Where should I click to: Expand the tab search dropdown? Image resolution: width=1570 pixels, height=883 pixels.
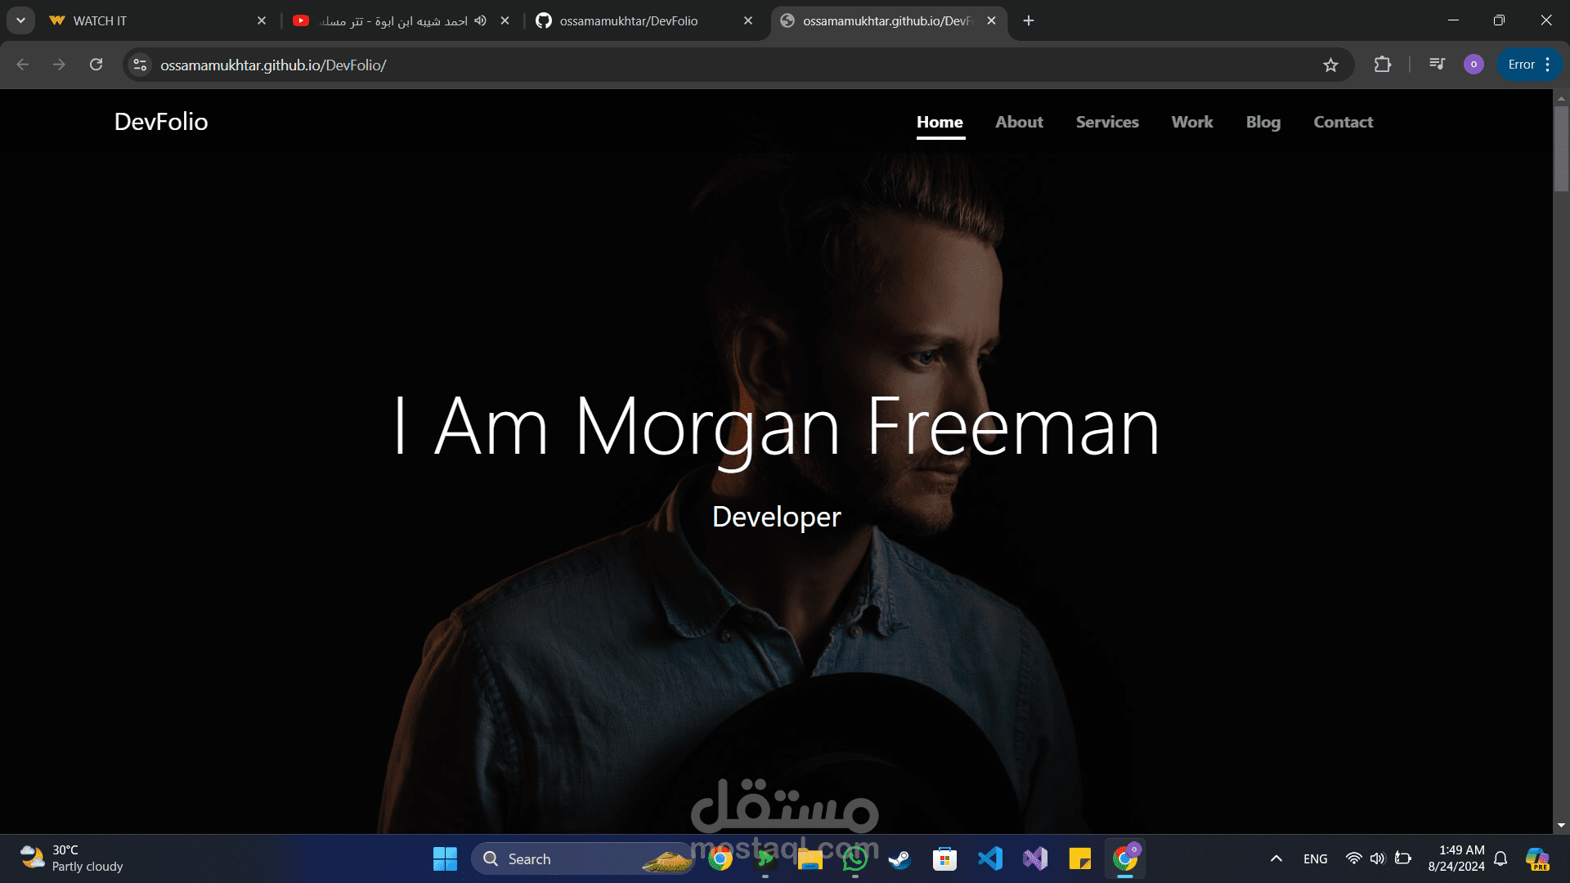click(x=20, y=20)
